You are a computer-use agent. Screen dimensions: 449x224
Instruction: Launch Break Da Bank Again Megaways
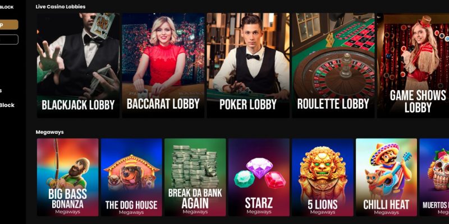click(195, 177)
